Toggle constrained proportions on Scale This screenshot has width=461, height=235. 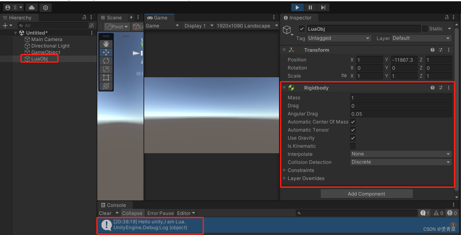[344, 76]
